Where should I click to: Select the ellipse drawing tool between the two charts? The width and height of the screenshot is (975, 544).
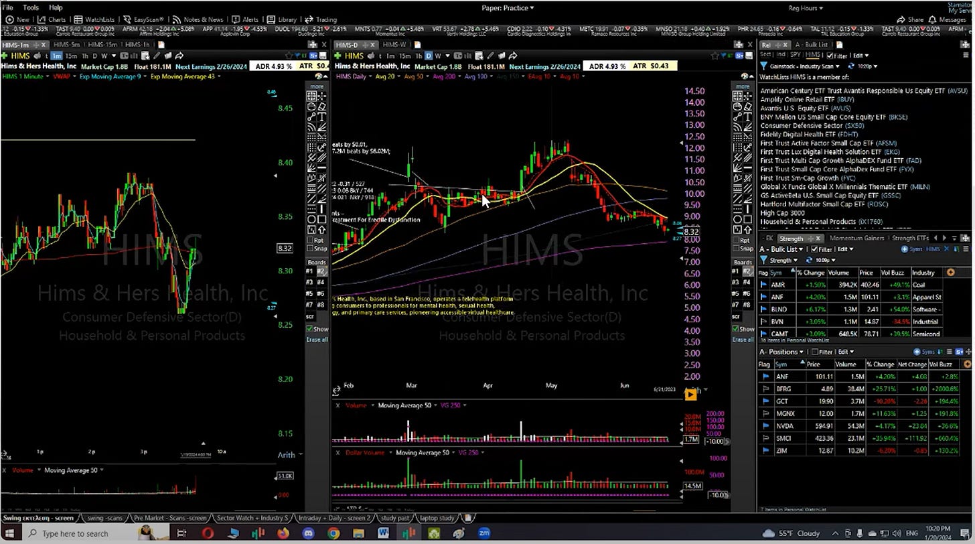(312, 219)
